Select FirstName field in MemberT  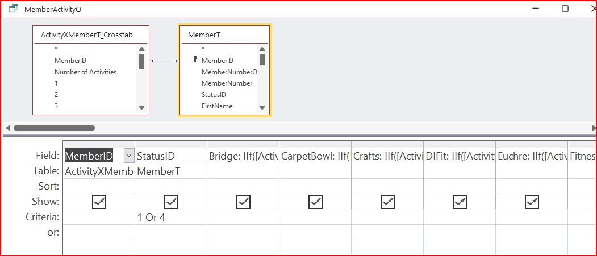(216, 106)
